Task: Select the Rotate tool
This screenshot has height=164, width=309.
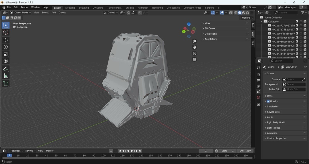Action: [x=6, y=47]
